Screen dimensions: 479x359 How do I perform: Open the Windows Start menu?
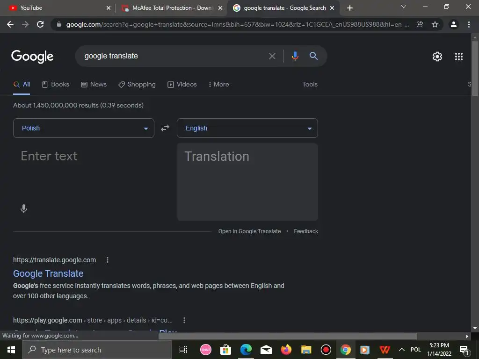pos(11,350)
